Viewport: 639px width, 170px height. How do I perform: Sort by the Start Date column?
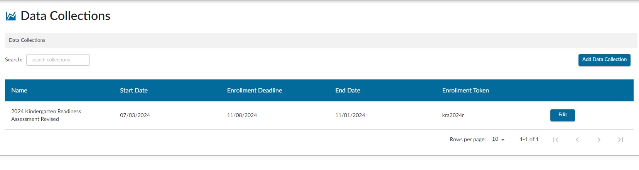pos(134,91)
